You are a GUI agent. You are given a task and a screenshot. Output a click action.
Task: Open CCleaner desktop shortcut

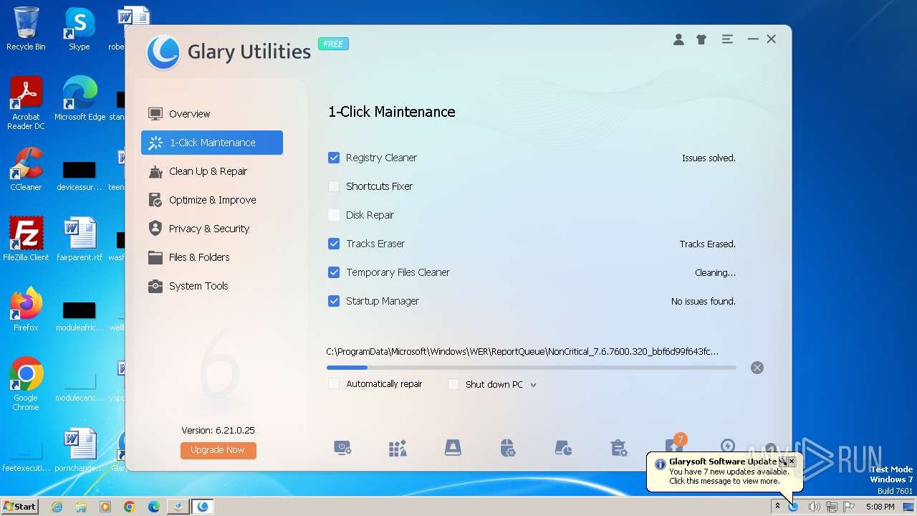pyautogui.click(x=26, y=169)
